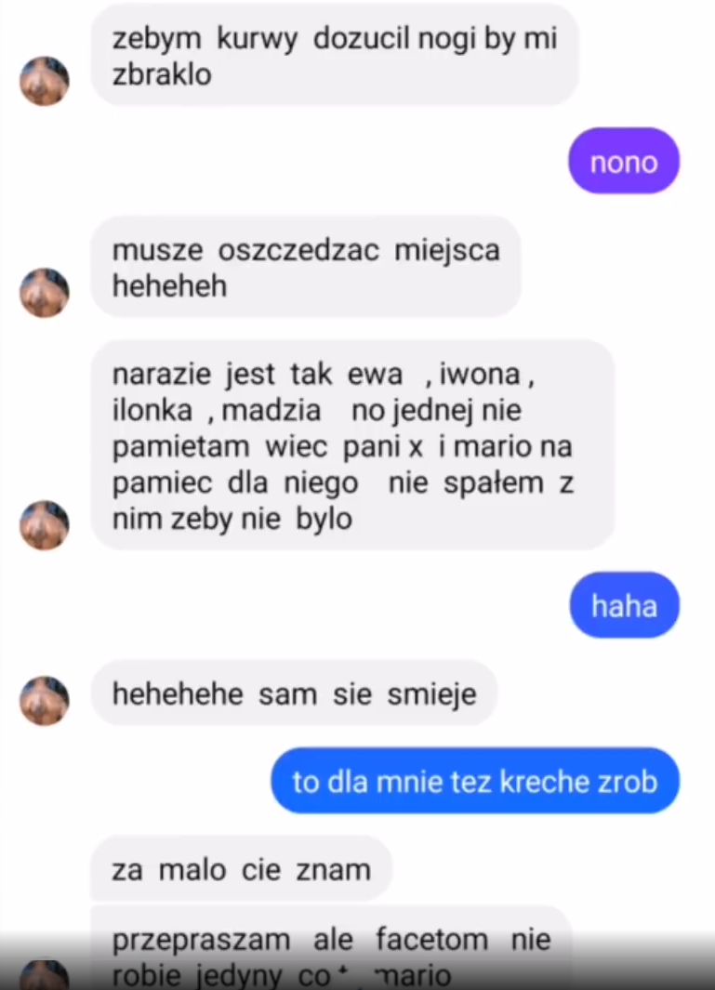The image size is (715, 990).
Task: Tap the partially hidden avatar at the bottom
Action: pyautogui.click(x=45, y=975)
